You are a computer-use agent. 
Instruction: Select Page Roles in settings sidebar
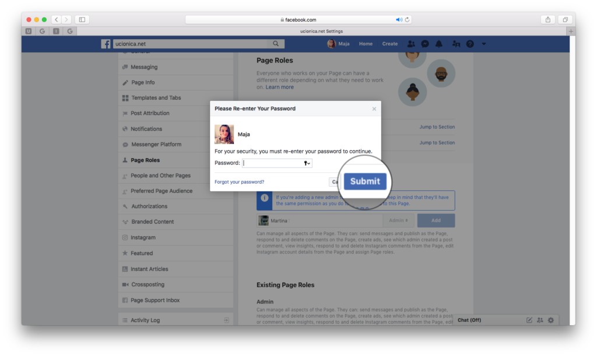point(145,160)
